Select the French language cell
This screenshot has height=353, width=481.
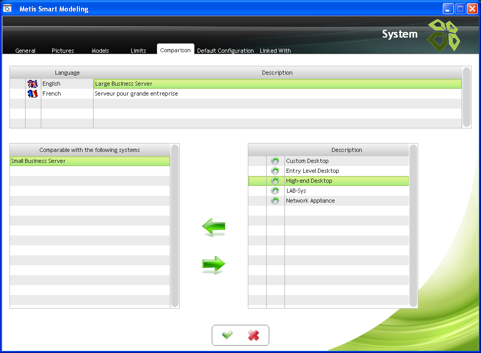(67, 93)
